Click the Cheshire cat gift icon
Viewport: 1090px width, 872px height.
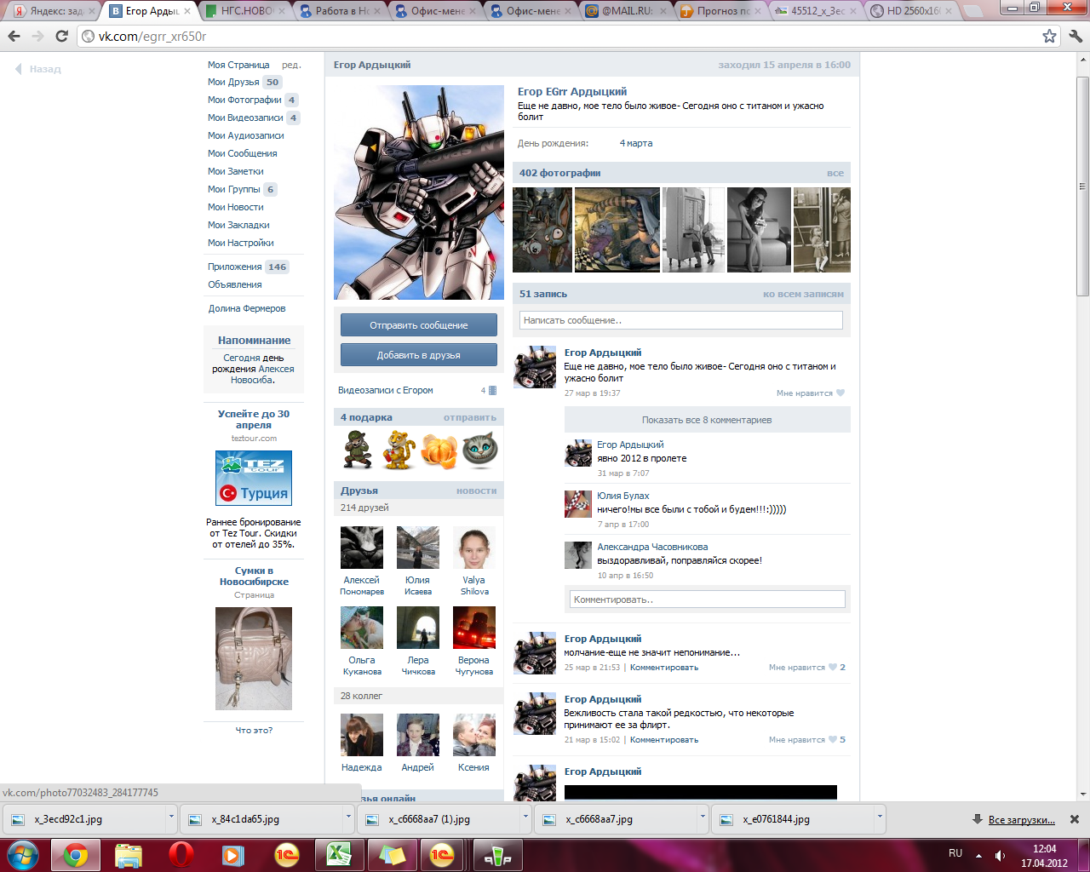[x=480, y=450]
